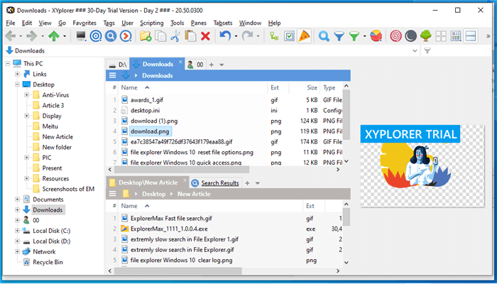Viewport: 497px width, 284px height.
Task: Toggle the folder tree toolbar button
Action: click(274, 36)
